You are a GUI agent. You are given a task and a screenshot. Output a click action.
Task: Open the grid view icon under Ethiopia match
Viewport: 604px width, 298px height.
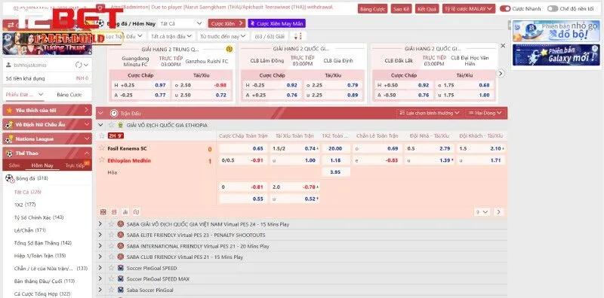[x=103, y=211]
